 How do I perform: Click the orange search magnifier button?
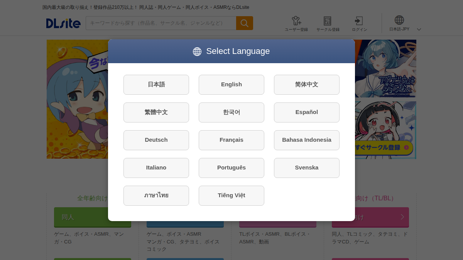click(245, 23)
